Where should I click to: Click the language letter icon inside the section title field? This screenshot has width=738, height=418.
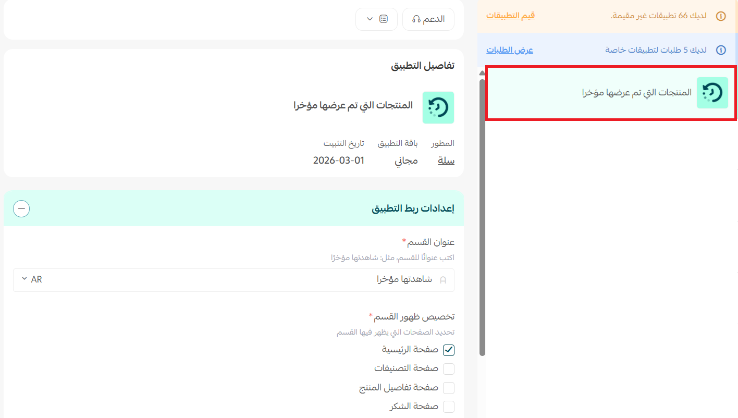[442, 280]
